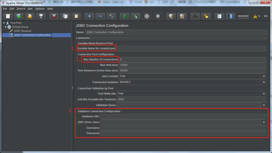Cut the selected element with the scissors icon
Viewport: 272px width, 153px height.
tap(54, 16)
